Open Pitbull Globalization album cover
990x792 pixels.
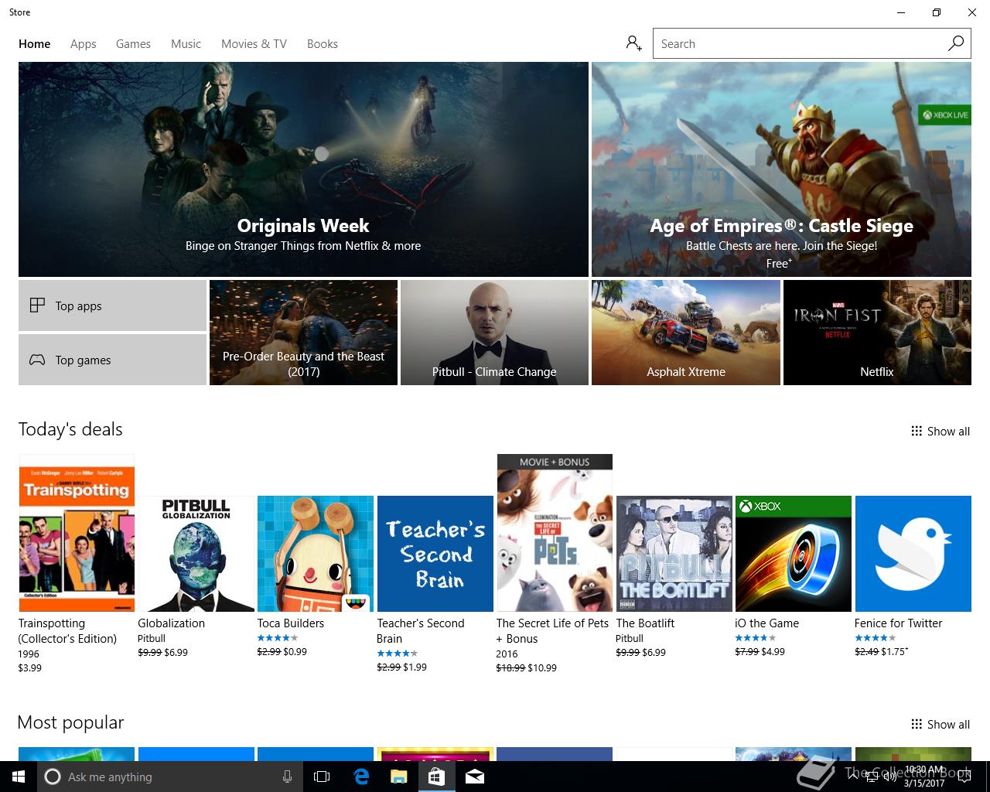click(x=196, y=554)
